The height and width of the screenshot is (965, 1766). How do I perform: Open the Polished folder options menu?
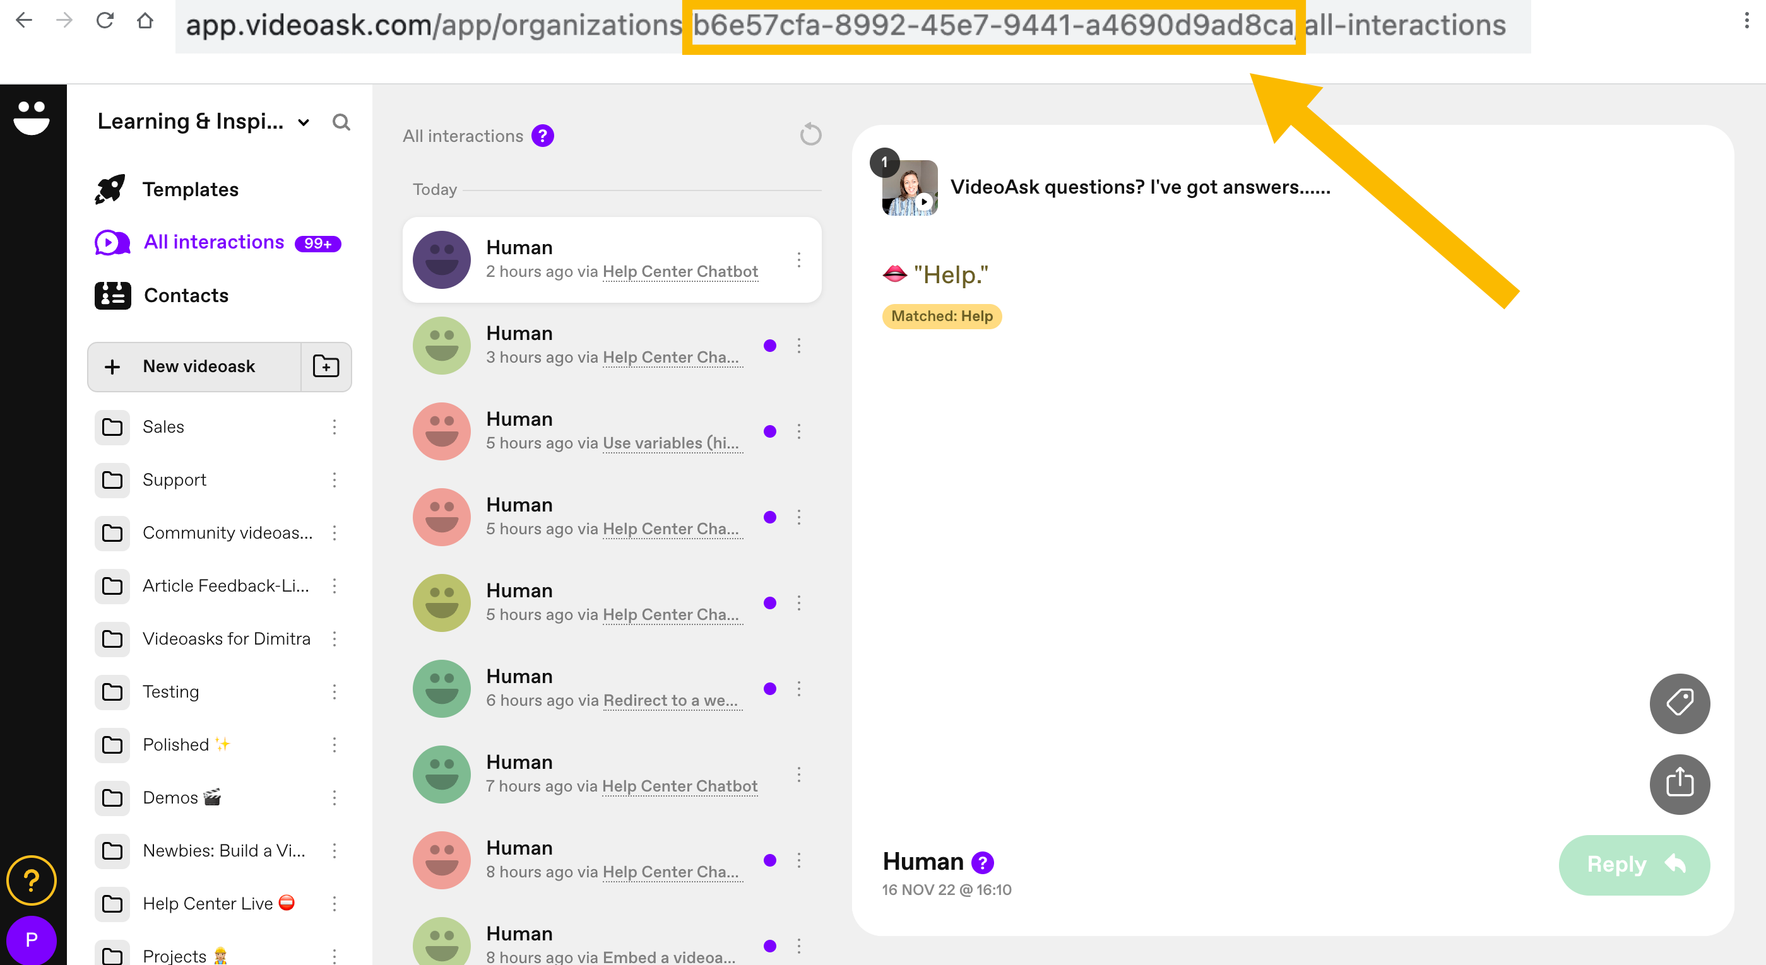335,744
